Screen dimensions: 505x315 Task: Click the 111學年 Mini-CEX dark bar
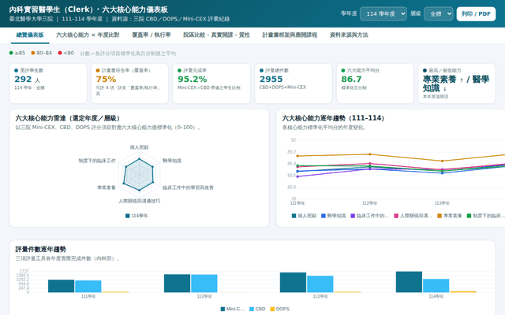click(x=62, y=286)
